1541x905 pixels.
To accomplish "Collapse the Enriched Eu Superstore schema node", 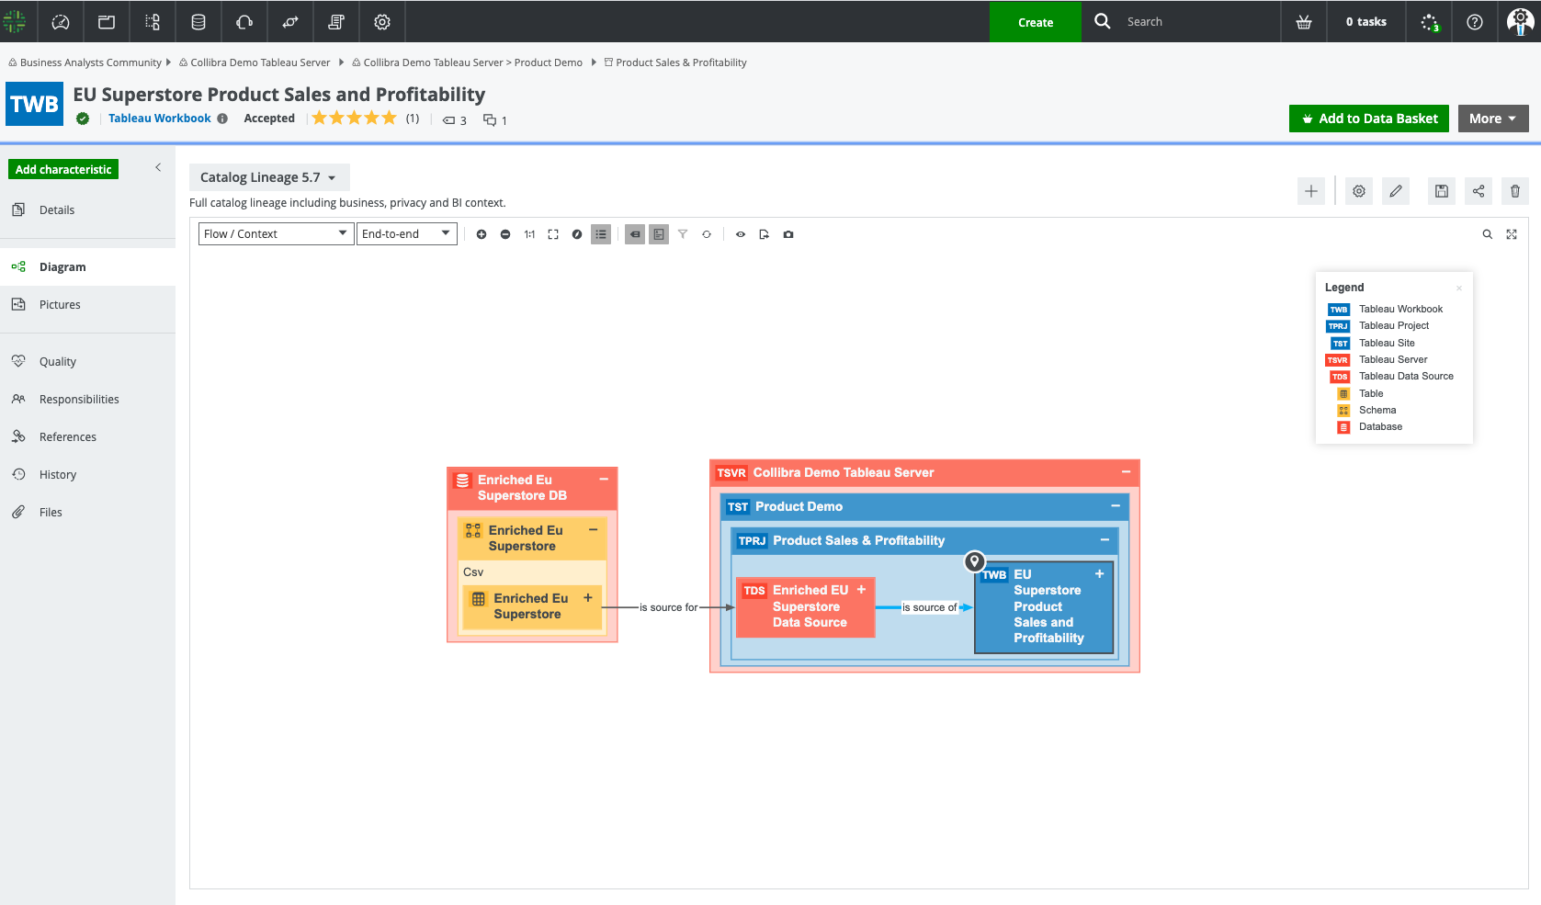I will [593, 530].
